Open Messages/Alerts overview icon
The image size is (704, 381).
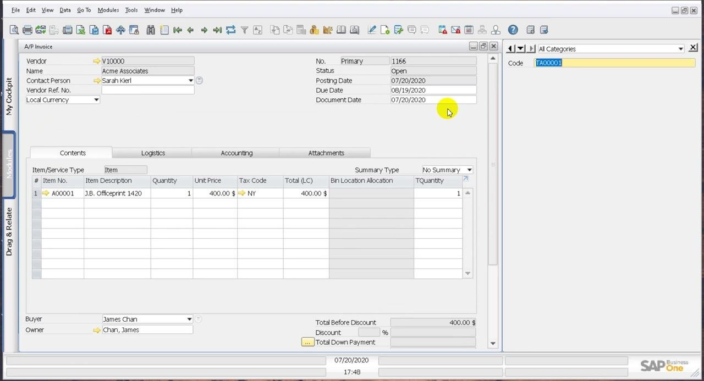(x=442, y=30)
